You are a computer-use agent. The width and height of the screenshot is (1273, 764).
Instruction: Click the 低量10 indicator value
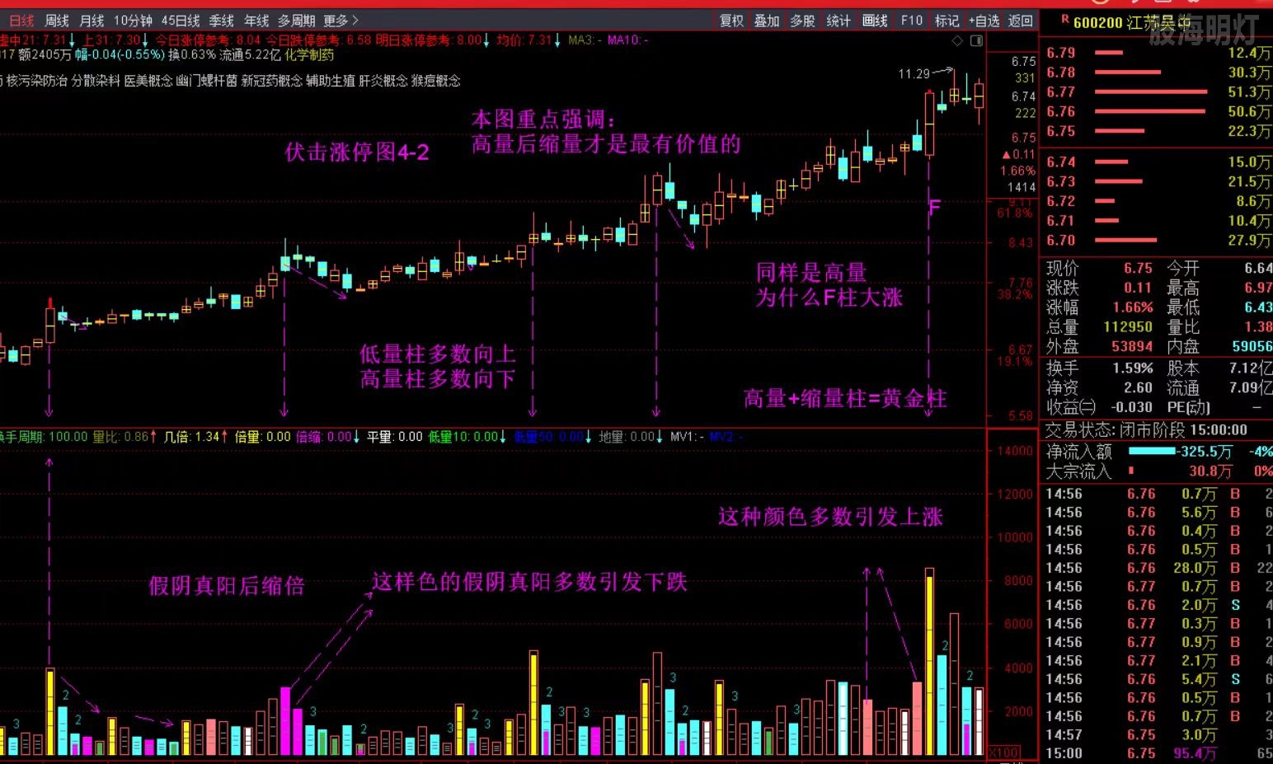pos(467,437)
